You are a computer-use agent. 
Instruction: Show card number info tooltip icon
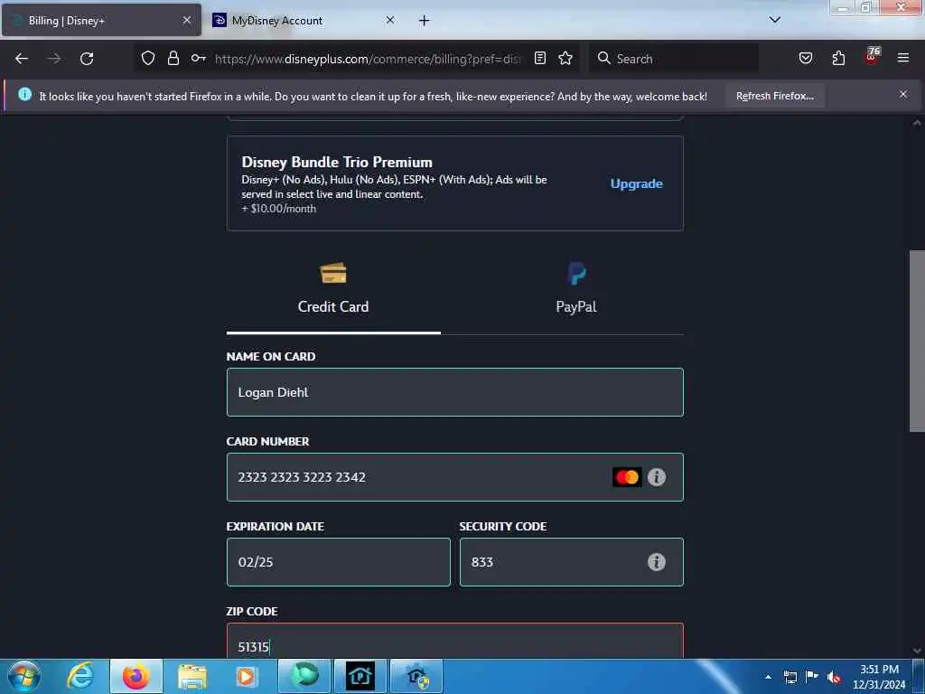(x=657, y=477)
